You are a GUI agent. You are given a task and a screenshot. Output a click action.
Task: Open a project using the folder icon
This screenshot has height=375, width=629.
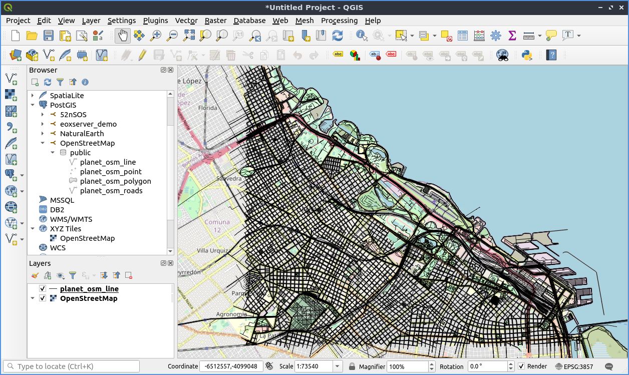click(32, 36)
